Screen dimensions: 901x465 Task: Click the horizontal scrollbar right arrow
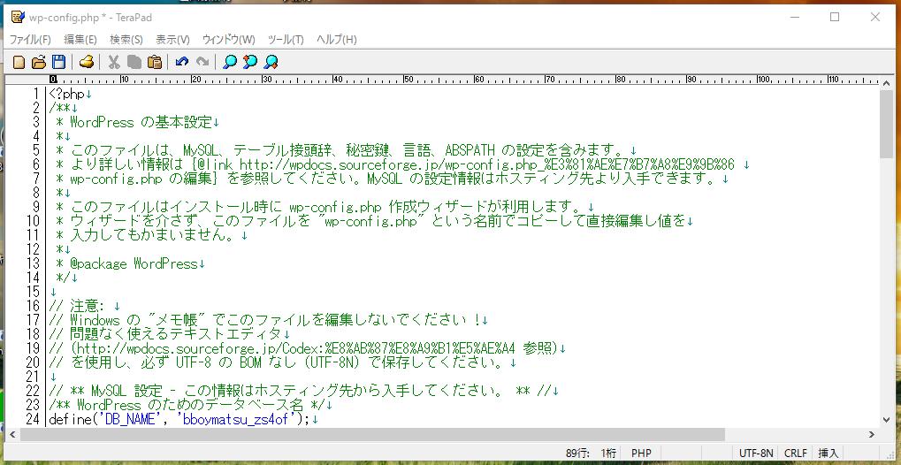click(872, 434)
